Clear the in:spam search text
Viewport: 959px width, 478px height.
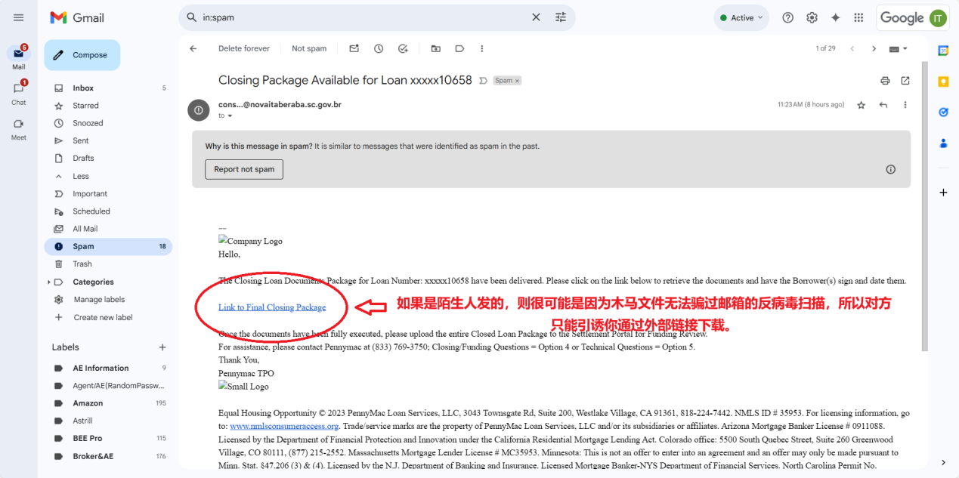click(x=536, y=17)
